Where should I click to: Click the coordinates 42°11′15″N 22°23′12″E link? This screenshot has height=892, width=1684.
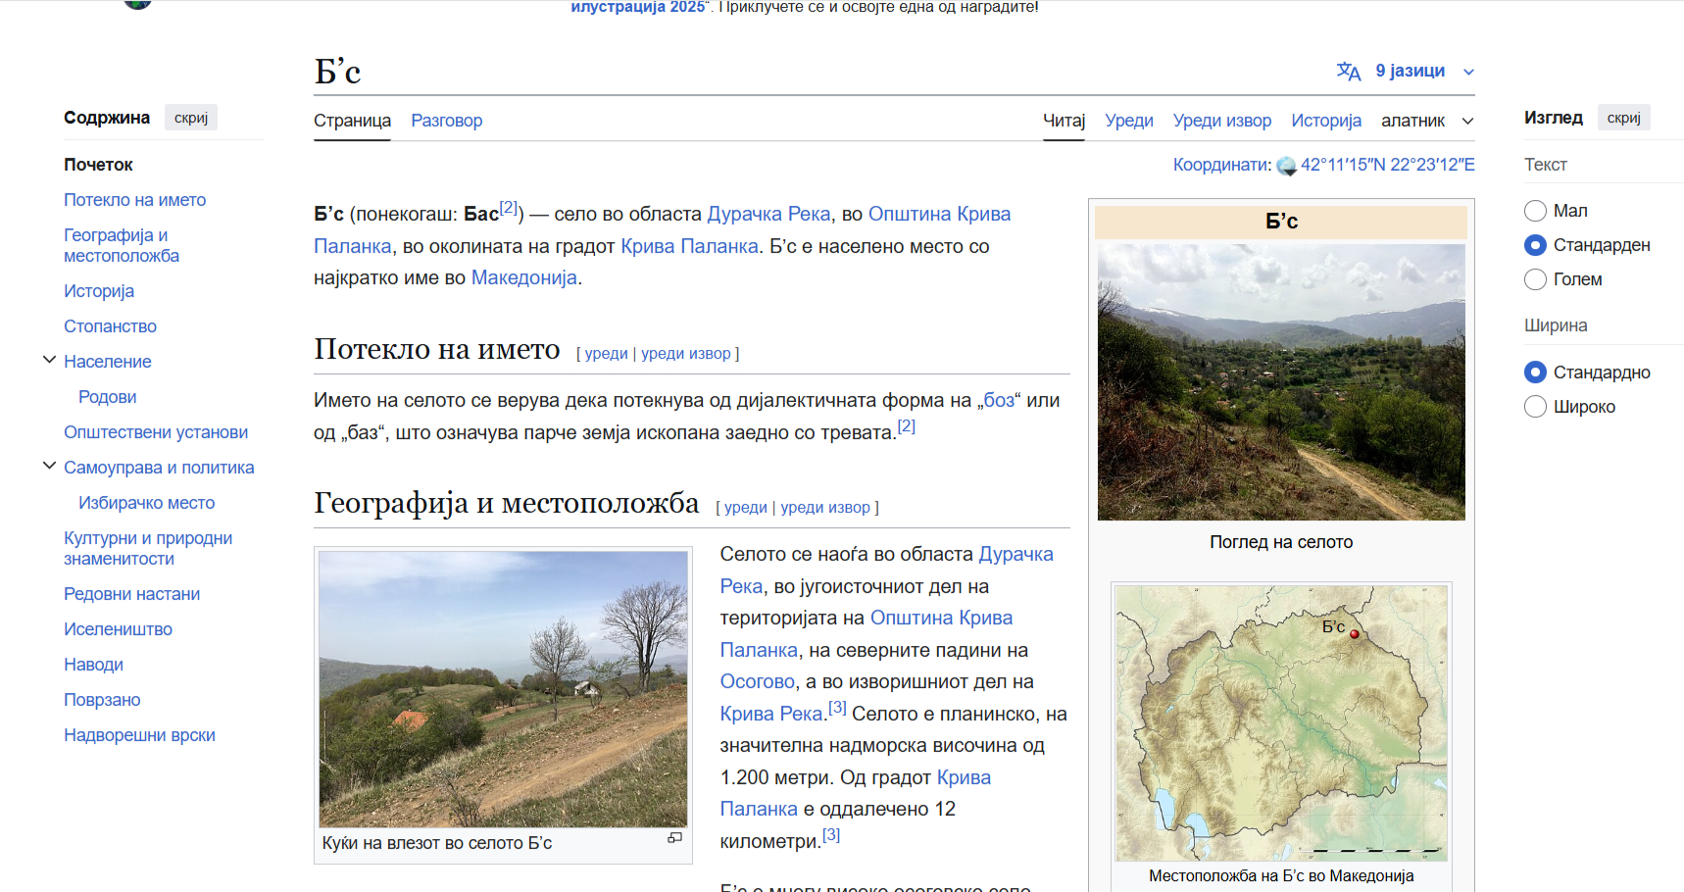tap(1387, 165)
